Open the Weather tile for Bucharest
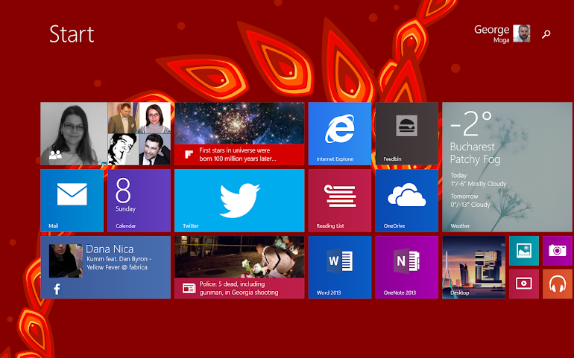The width and height of the screenshot is (574, 358). point(507,167)
